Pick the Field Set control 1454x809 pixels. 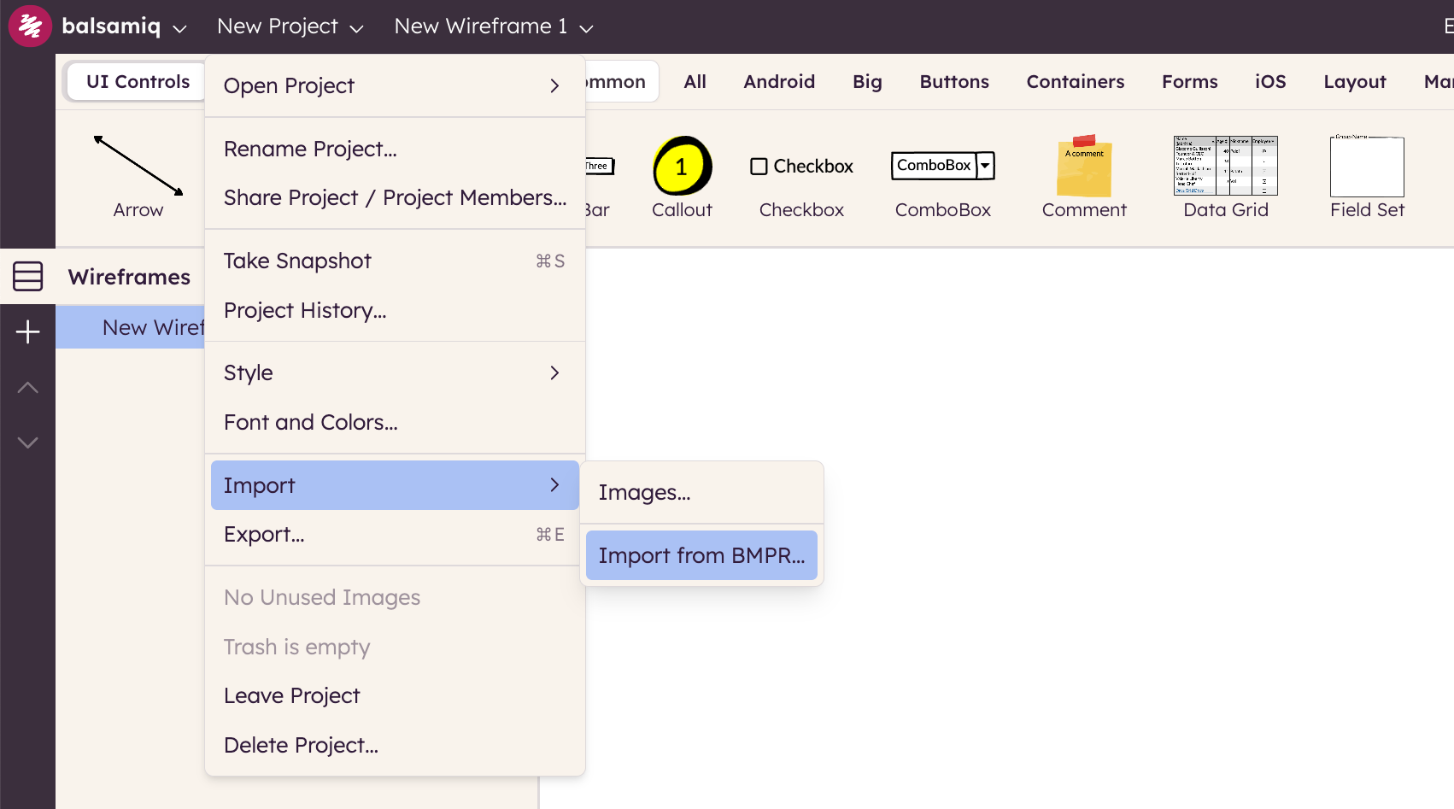[1366, 166]
